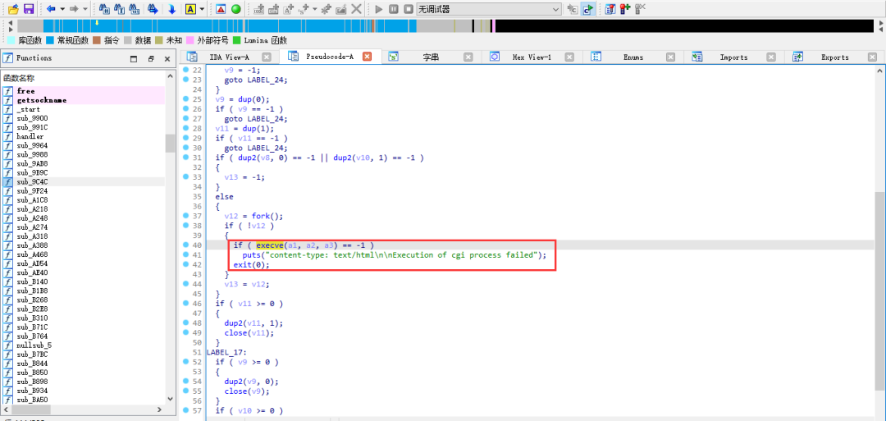Screen dimensions: 886x421
Task: Jump back with the blue left arrow
Action: click(x=51, y=8)
